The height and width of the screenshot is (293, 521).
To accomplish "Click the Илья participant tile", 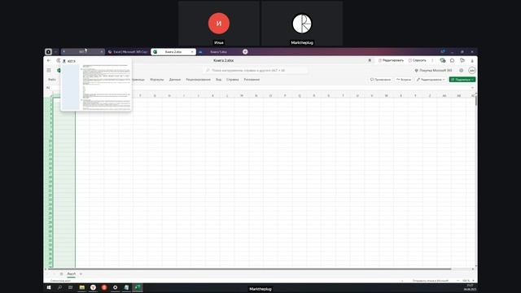I will coord(219,24).
